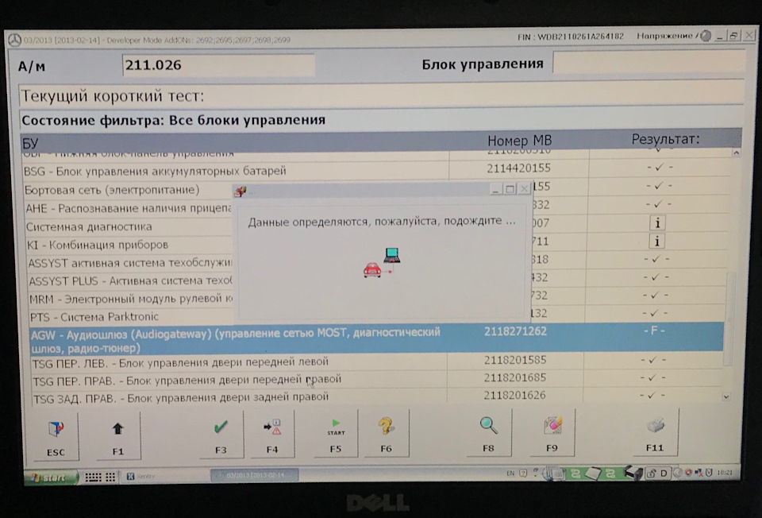Click the F8 magnifier search icon
The width and height of the screenshot is (762, 518).
click(488, 426)
